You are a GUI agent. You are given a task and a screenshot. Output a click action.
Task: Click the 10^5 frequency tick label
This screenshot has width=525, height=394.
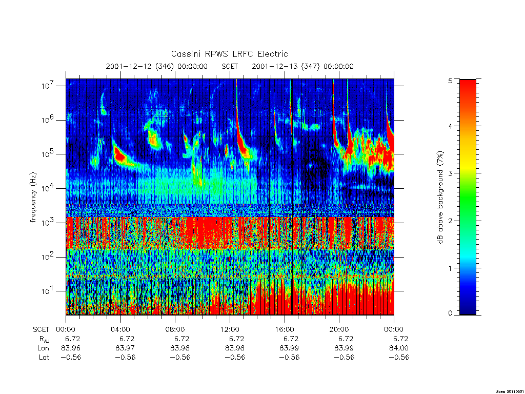point(48,154)
